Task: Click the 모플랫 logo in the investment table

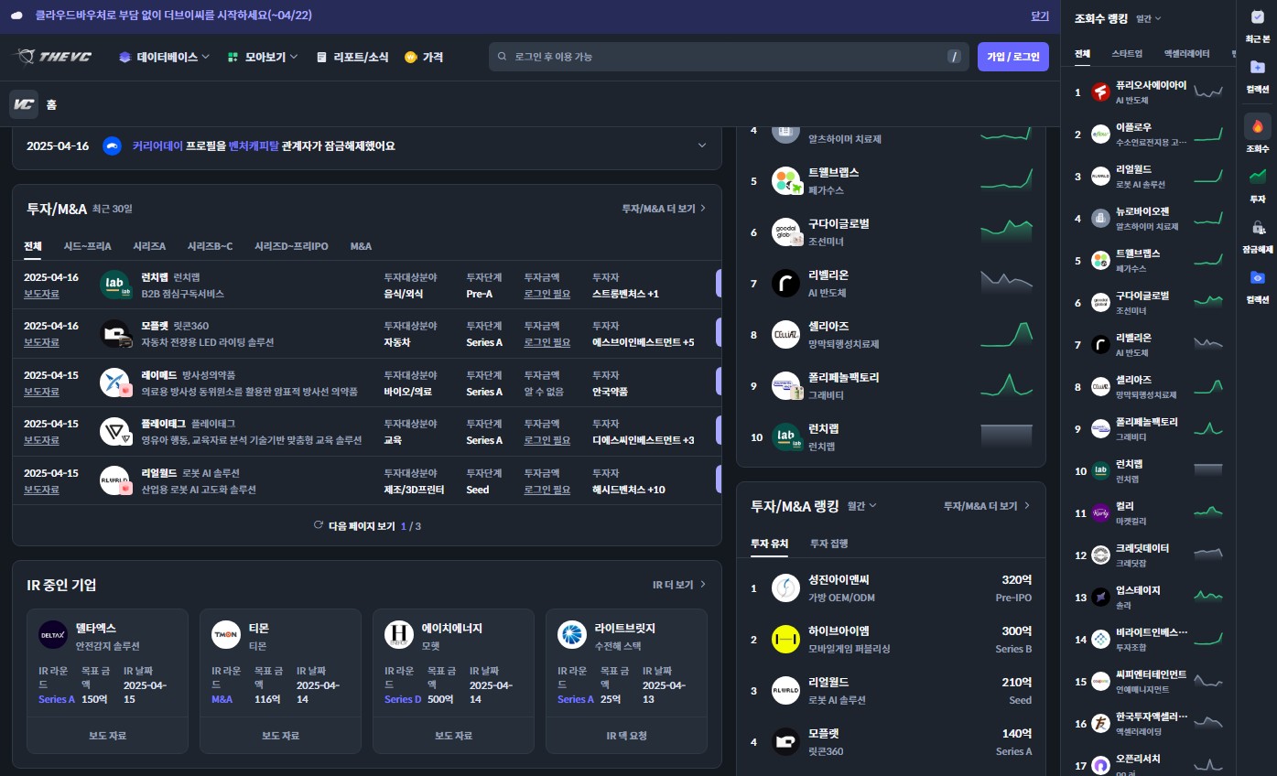Action: [x=115, y=334]
